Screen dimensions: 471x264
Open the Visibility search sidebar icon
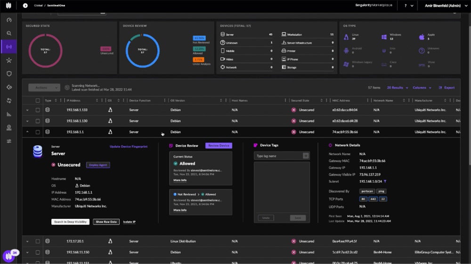click(9, 33)
